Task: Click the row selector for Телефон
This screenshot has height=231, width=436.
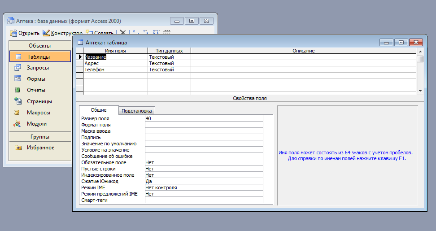Action: (x=79, y=70)
